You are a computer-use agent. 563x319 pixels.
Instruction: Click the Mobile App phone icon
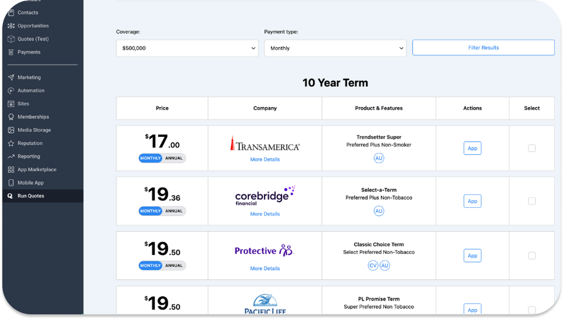tap(11, 182)
